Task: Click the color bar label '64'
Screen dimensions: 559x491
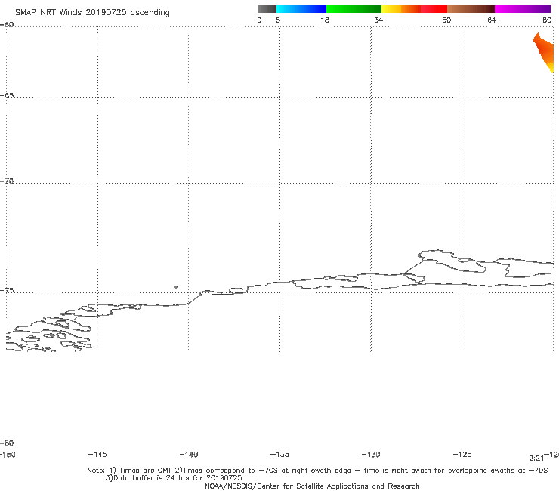Action: point(492,20)
